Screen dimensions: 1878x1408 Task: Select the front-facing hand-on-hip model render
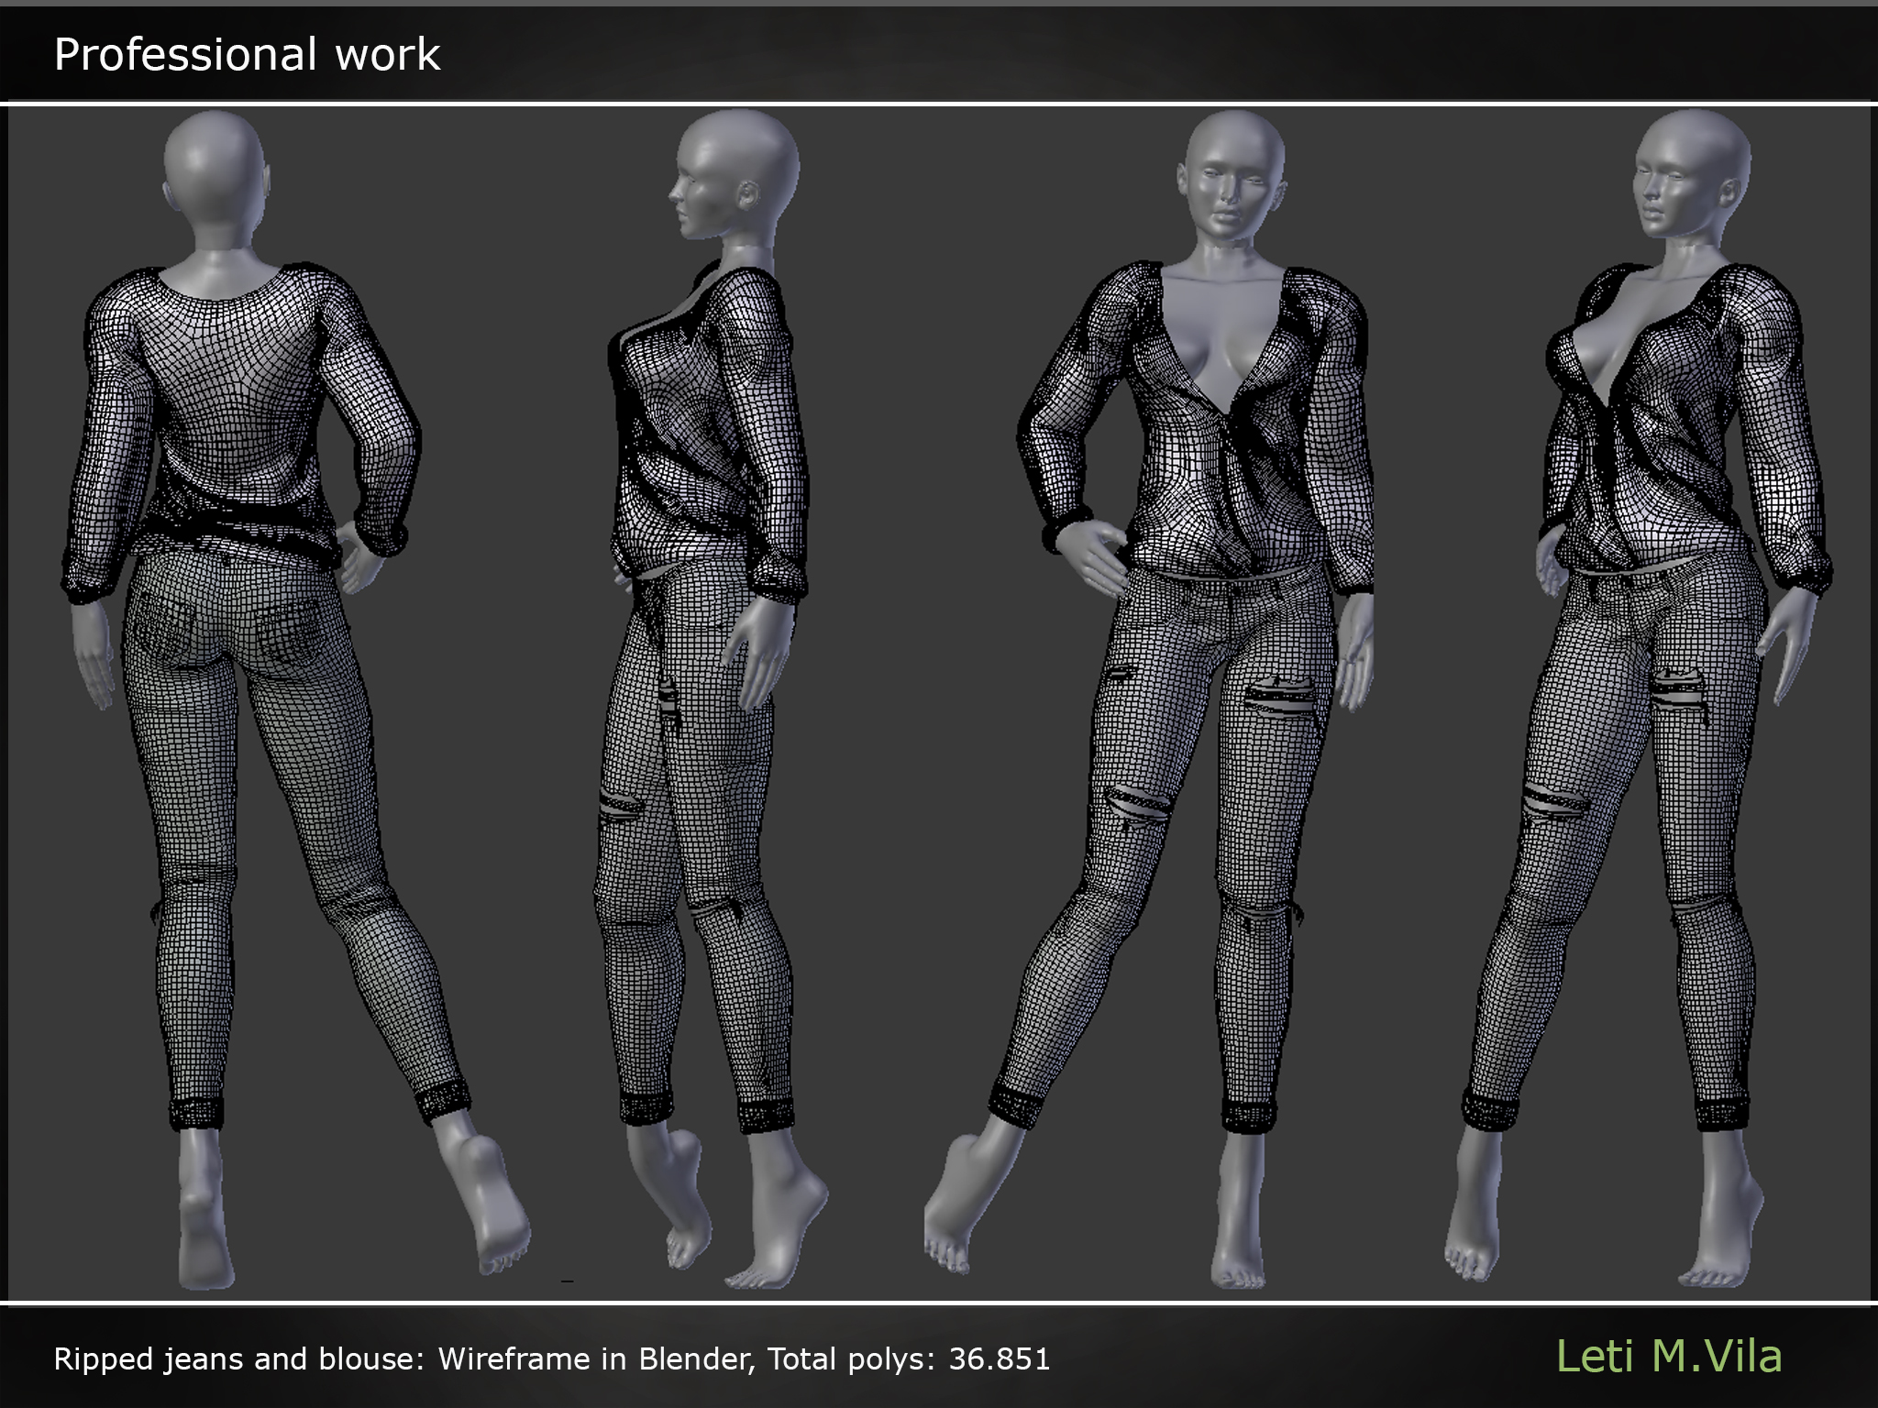tap(1149, 700)
